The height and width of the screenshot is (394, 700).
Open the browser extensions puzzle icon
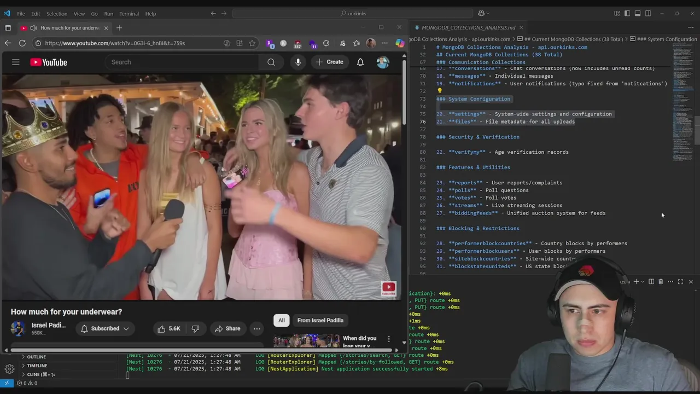point(326,43)
